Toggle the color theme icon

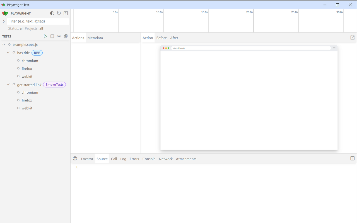coord(52,13)
